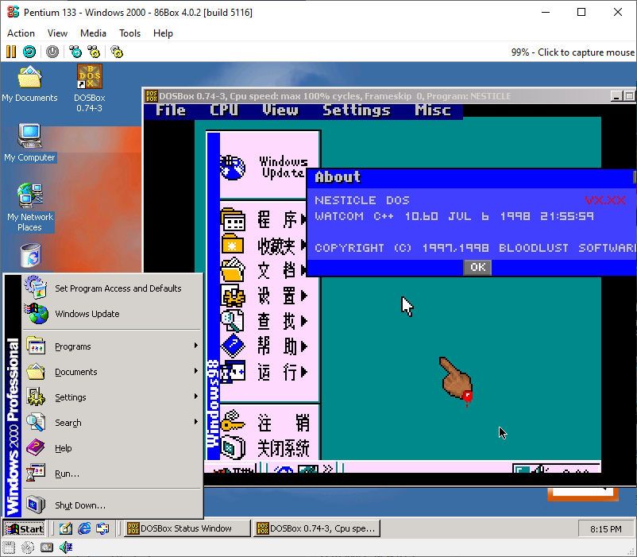Expand the Documents submenu arrow
The height and width of the screenshot is (557, 637).
(196, 371)
